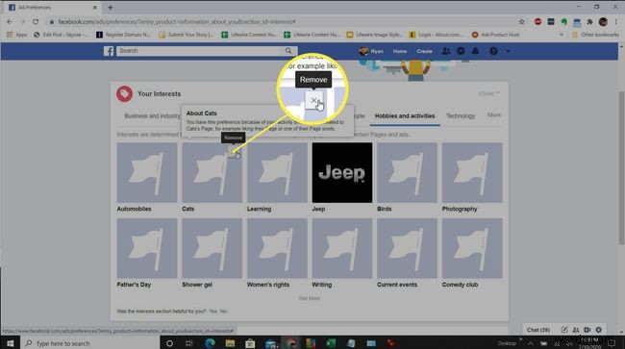Launch Microsoft Edge from taskbar
Viewport: 625px width, 349px height.
[x=210, y=343]
